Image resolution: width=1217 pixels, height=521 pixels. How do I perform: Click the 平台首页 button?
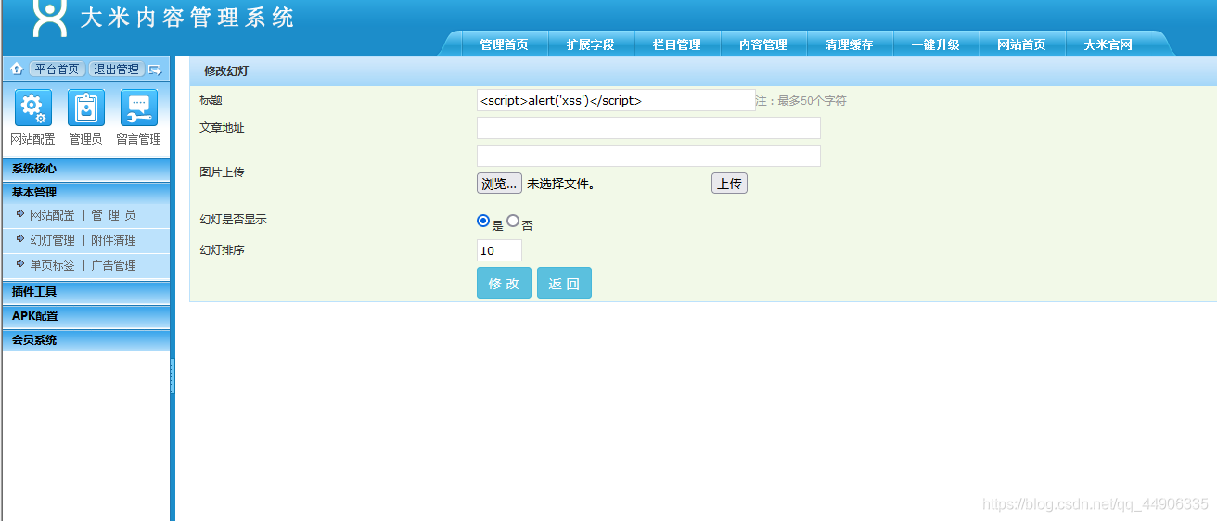tap(58, 70)
